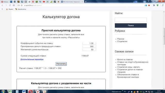The width and height of the screenshot is (165, 93).
Task: Switch to the YouTube pinned tab
Action: point(44,2)
